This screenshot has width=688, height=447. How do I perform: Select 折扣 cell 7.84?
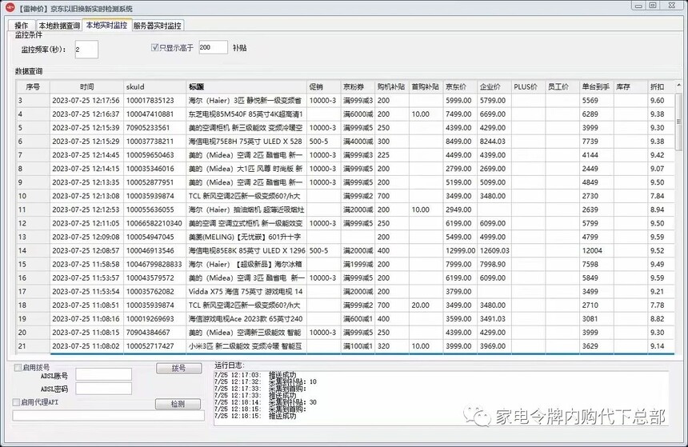click(x=661, y=196)
